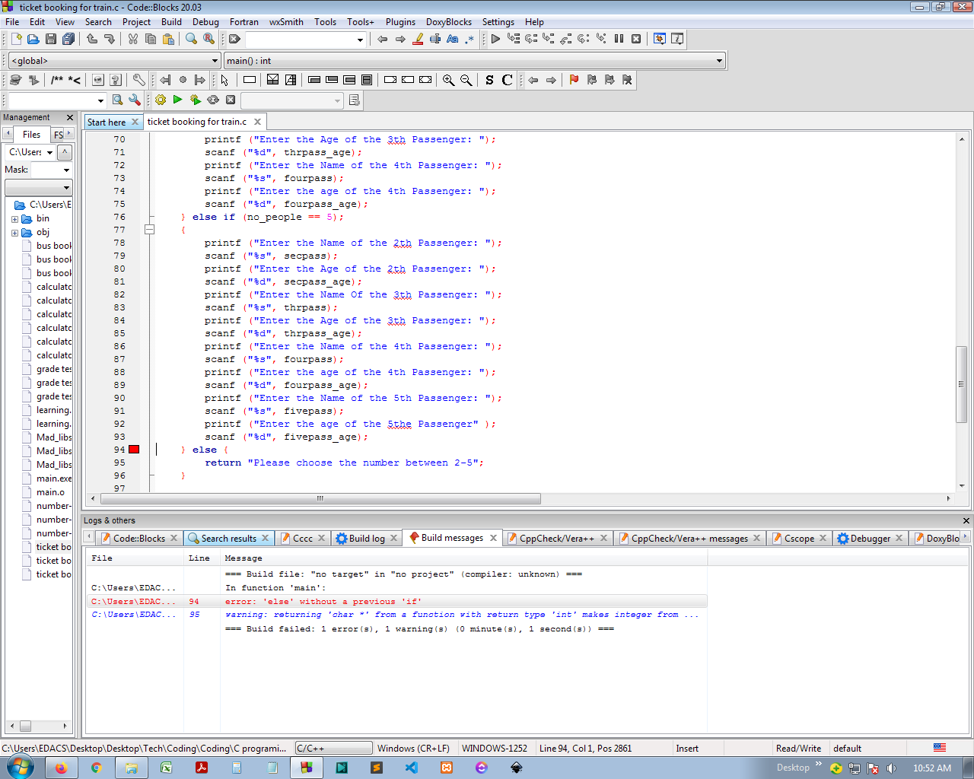Screen dimensions: 974x779
Task: Switch to the Build log tab
Action: coord(367,539)
